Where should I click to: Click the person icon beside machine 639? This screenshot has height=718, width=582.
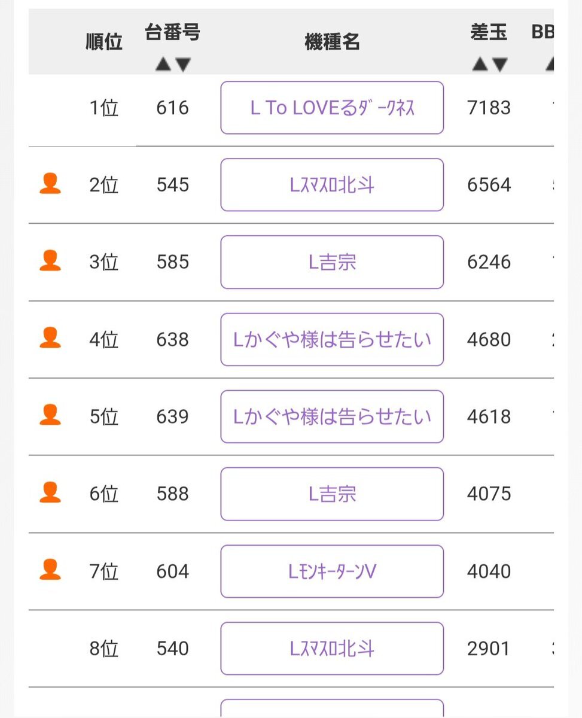[x=50, y=415]
